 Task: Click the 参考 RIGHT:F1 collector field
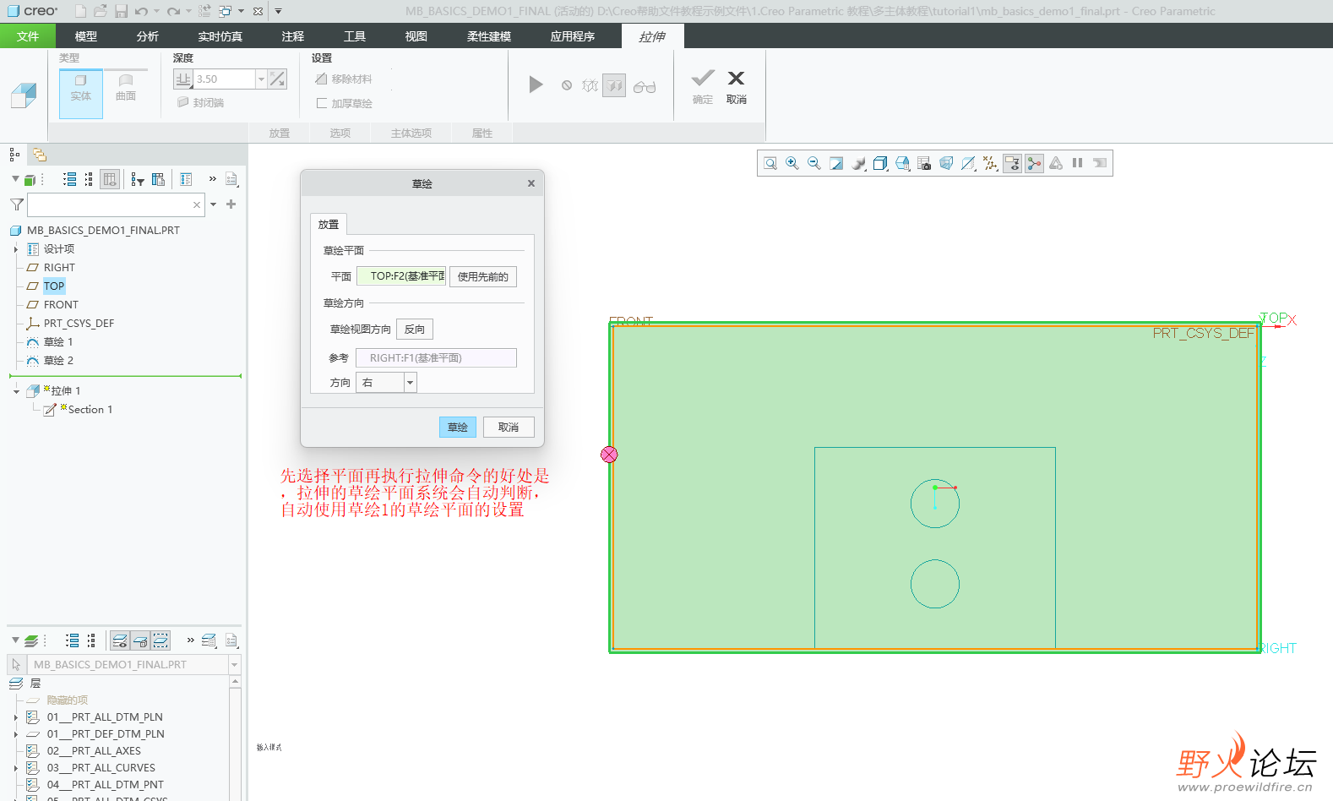(436, 357)
